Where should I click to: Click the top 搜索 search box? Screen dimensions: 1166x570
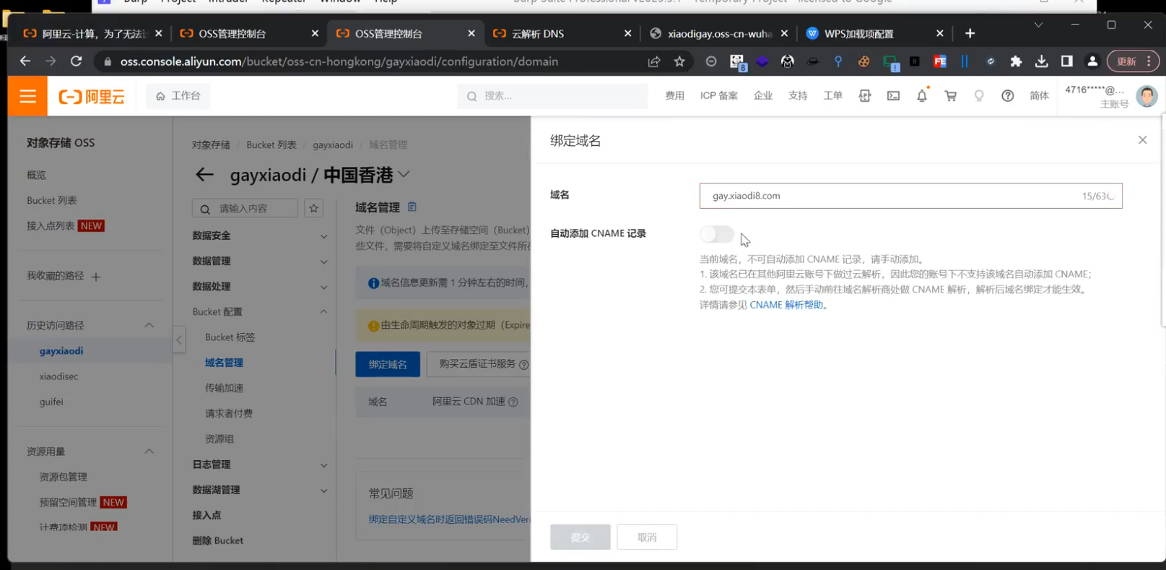pyautogui.click(x=552, y=96)
